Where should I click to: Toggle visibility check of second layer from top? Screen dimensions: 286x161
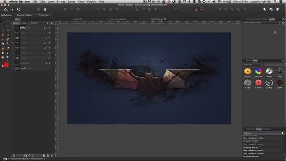coord(50,33)
